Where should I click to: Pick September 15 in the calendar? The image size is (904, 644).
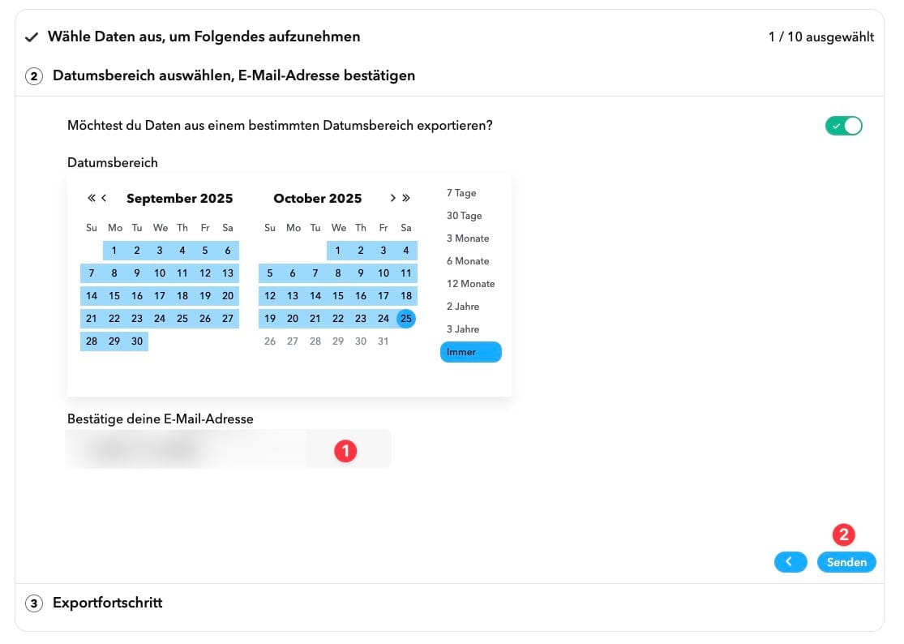coord(114,296)
